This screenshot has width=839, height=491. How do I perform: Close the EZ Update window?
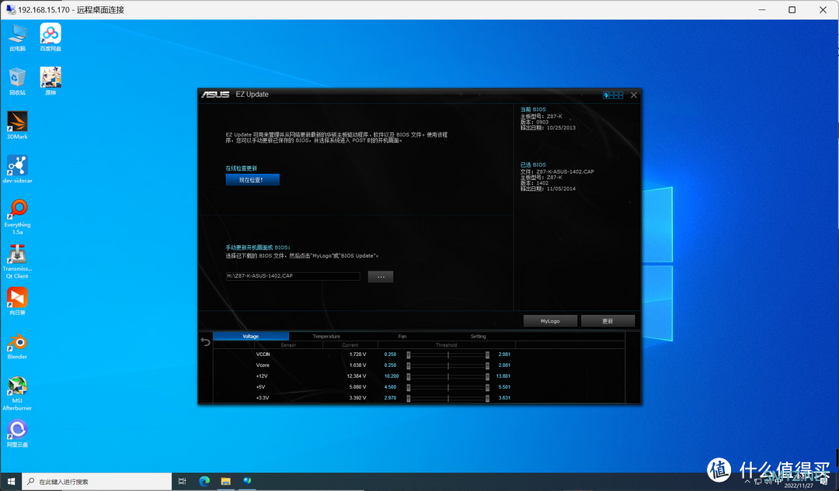point(634,95)
